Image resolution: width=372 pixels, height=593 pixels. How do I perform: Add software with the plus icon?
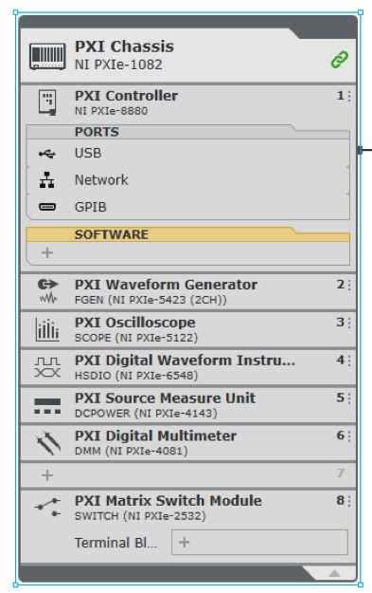coord(47,252)
